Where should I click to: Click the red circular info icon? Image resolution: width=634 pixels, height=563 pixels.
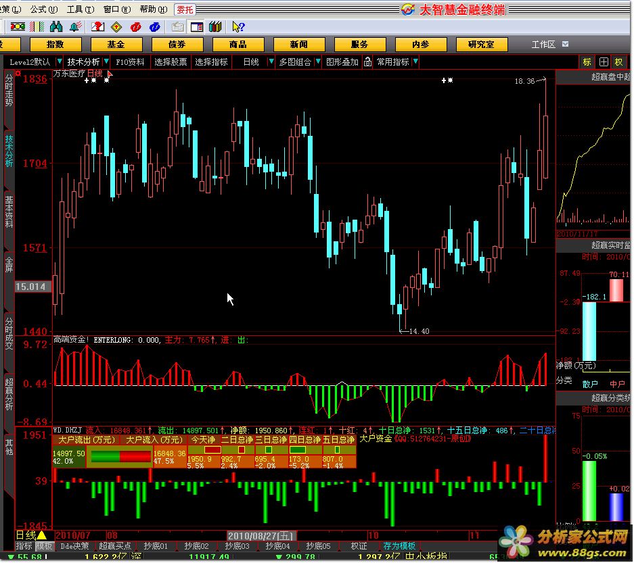click(x=136, y=26)
